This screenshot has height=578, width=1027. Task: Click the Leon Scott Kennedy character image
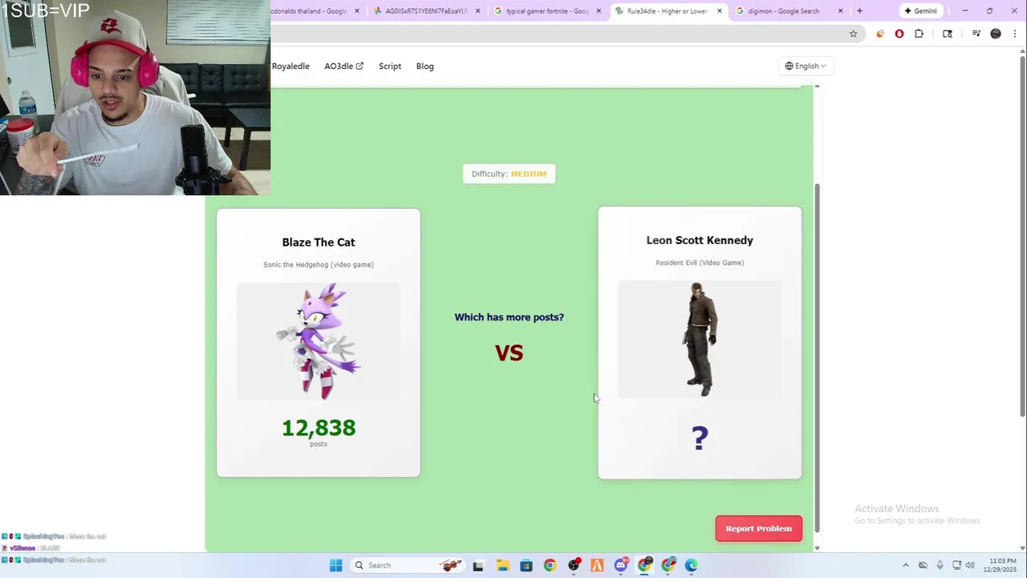pyautogui.click(x=700, y=339)
